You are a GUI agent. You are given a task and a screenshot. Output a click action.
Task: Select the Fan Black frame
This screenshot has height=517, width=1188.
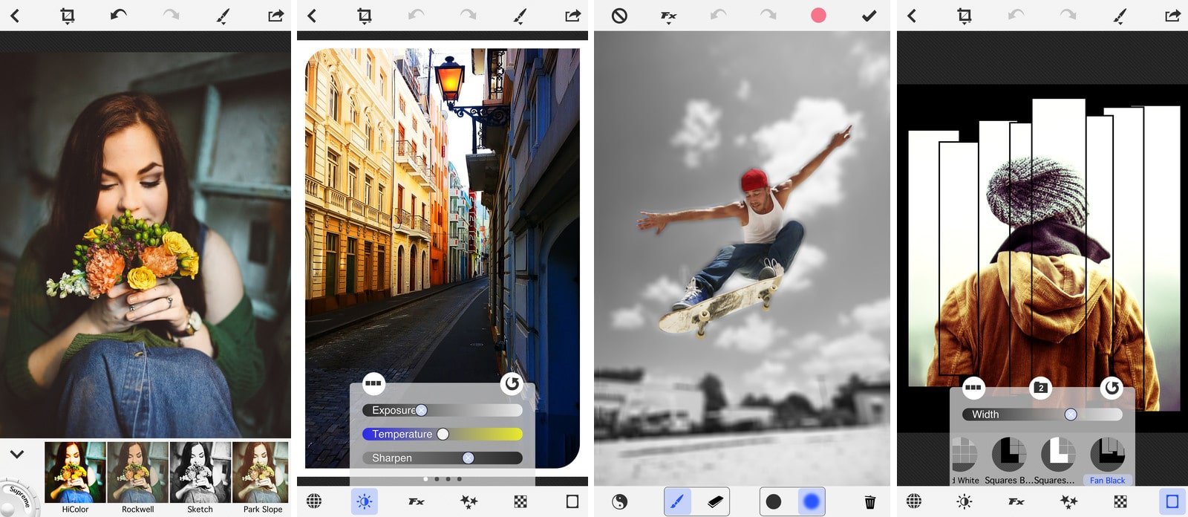pyautogui.click(x=1107, y=461)
